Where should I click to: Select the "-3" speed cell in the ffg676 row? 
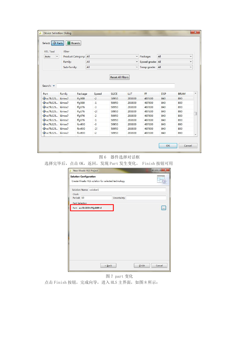click(x=95, y=107)
